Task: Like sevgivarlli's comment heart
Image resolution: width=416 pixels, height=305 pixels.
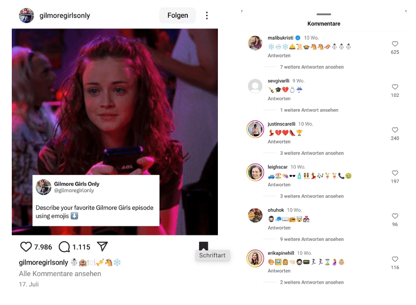Action: pos(395,87)
